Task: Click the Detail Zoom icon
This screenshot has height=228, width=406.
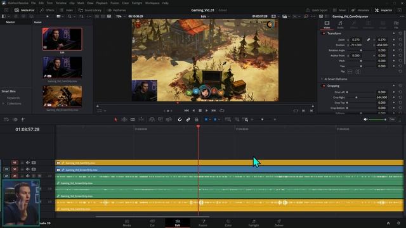Action: click(x=237, y=120)
